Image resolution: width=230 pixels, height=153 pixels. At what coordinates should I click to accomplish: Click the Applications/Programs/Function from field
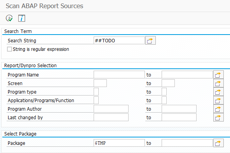pyautogui.click(x=96, y=100)
